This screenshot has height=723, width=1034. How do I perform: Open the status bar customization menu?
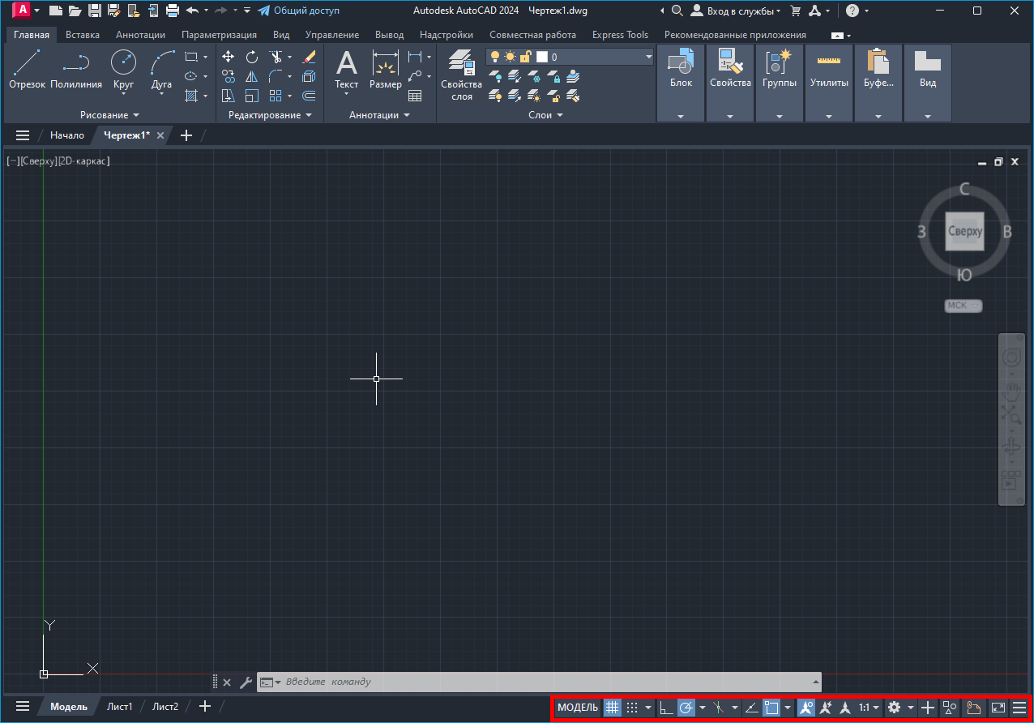pos(1019,708)
